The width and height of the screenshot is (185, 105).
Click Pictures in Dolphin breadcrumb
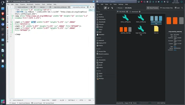120,8
